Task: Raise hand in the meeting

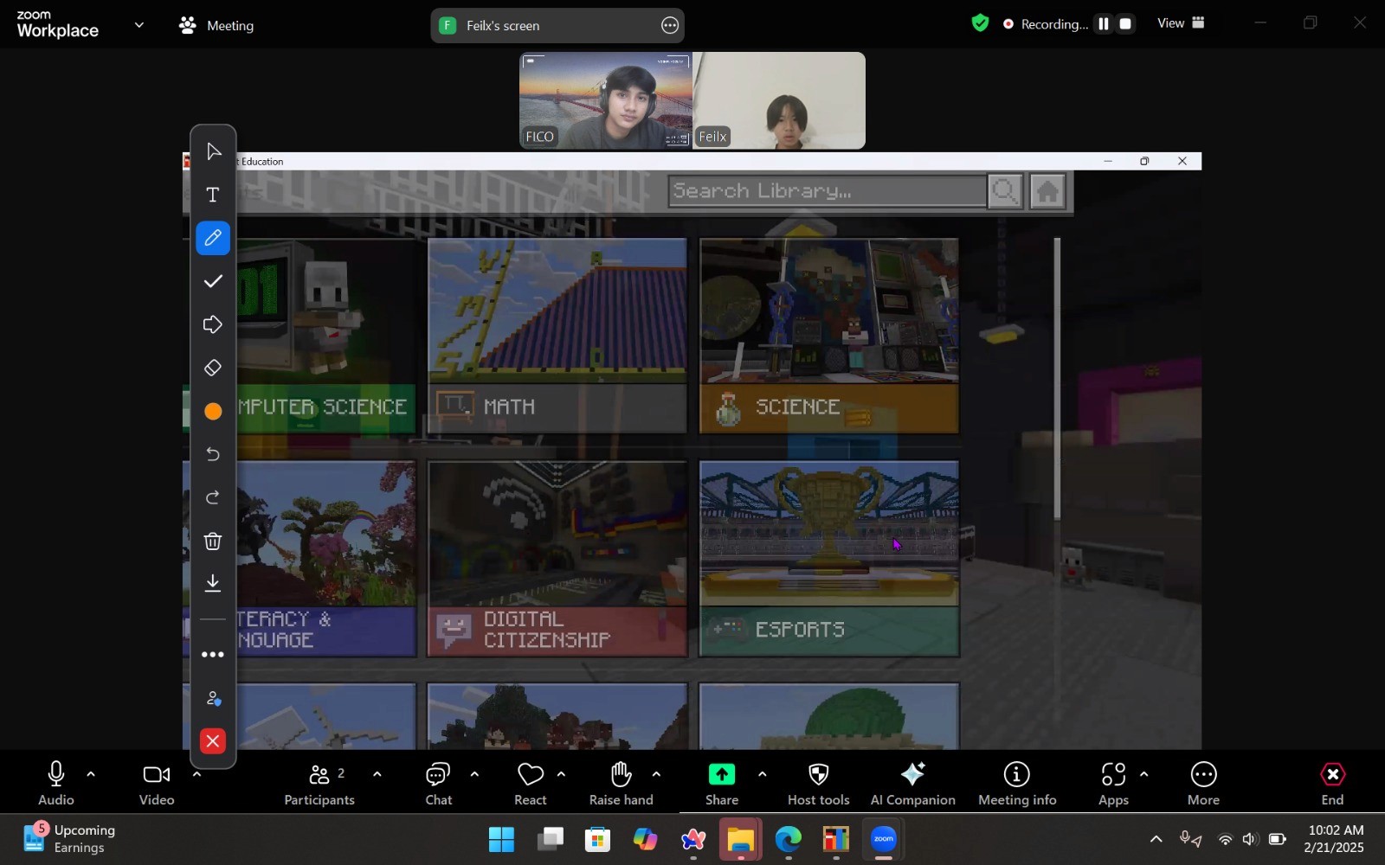Action: [621, 783]
